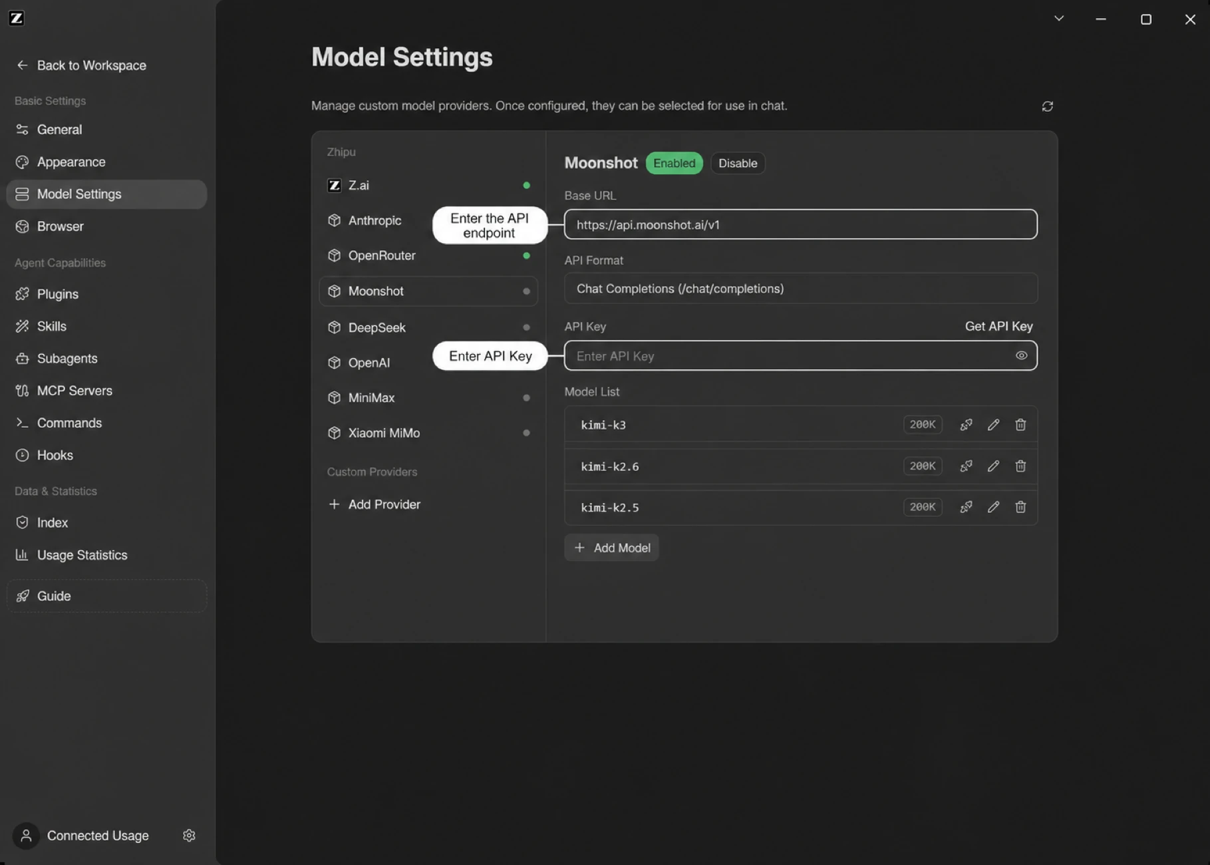This screenshot has height=865, width=1210.
Task: Select Moonshot provider
Action: (x=428, y=291)
